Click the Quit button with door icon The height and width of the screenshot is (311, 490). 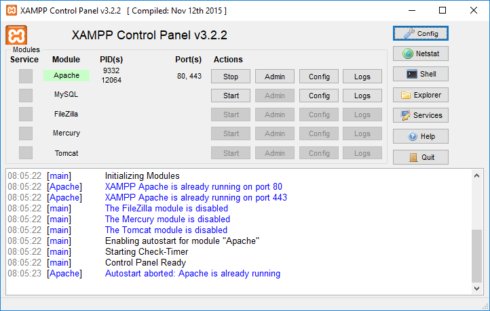pyautogui.click(x=421, y=157)
